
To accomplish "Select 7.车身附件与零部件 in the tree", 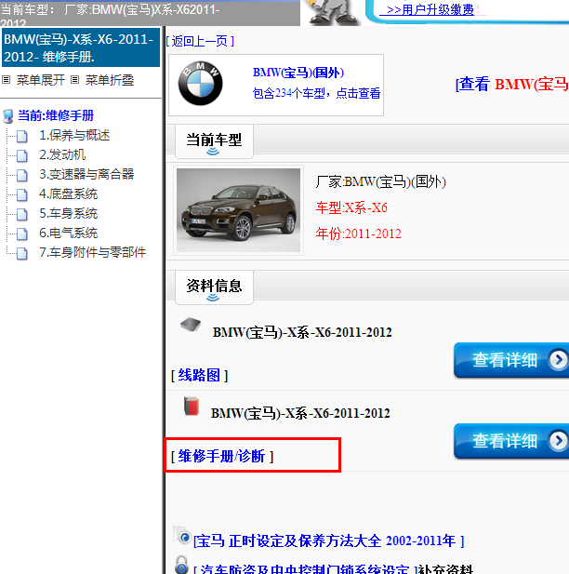I will click(93, 252).
